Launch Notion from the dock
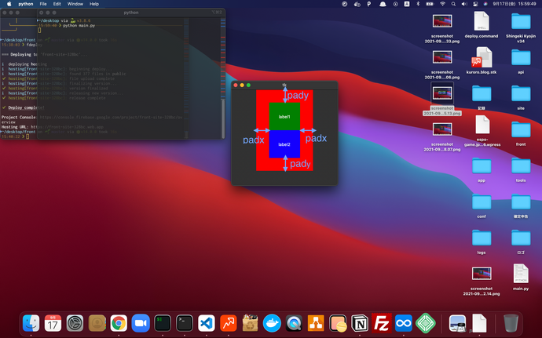This screenshot has height=338, width=542. [x=360, y=323]
